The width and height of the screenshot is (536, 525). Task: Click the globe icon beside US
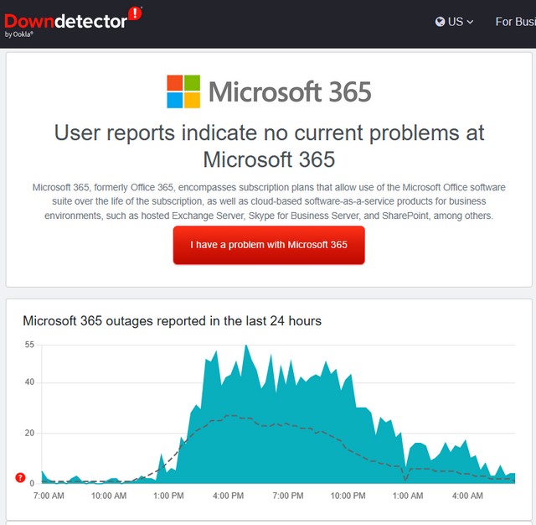pos(440,22)
